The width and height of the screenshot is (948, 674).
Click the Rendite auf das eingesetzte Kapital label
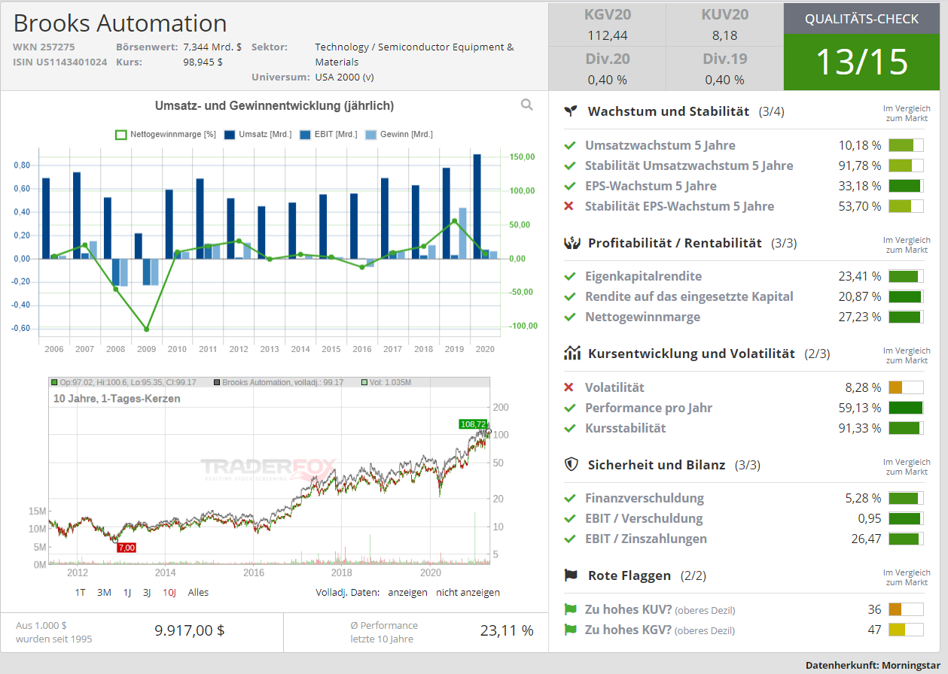tap(689, 296)
